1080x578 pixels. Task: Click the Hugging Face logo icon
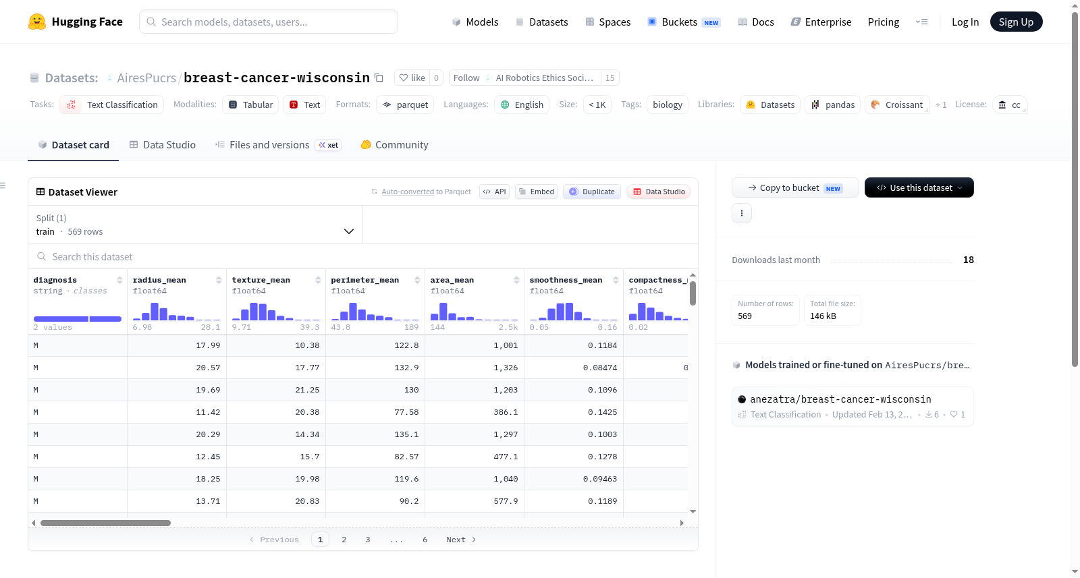click(37, 22)
